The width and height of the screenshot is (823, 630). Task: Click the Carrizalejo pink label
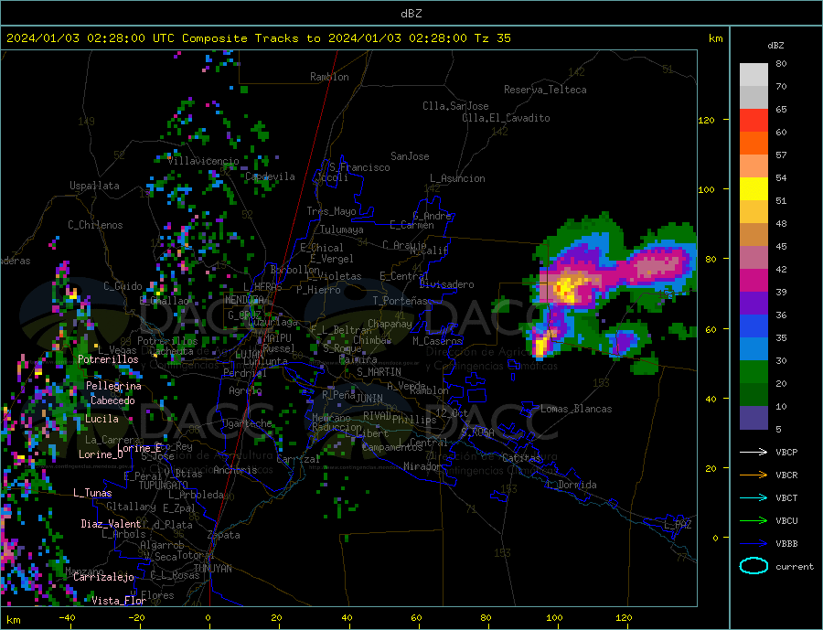(103, 577)
